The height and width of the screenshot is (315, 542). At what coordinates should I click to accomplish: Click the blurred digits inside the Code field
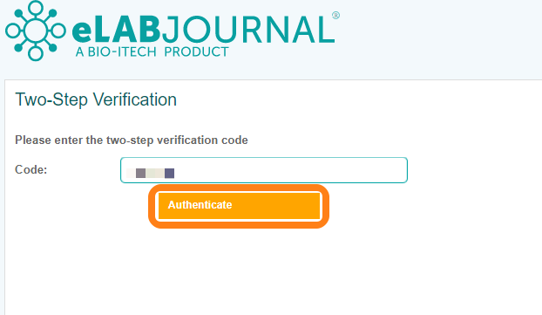pos(151,173)
